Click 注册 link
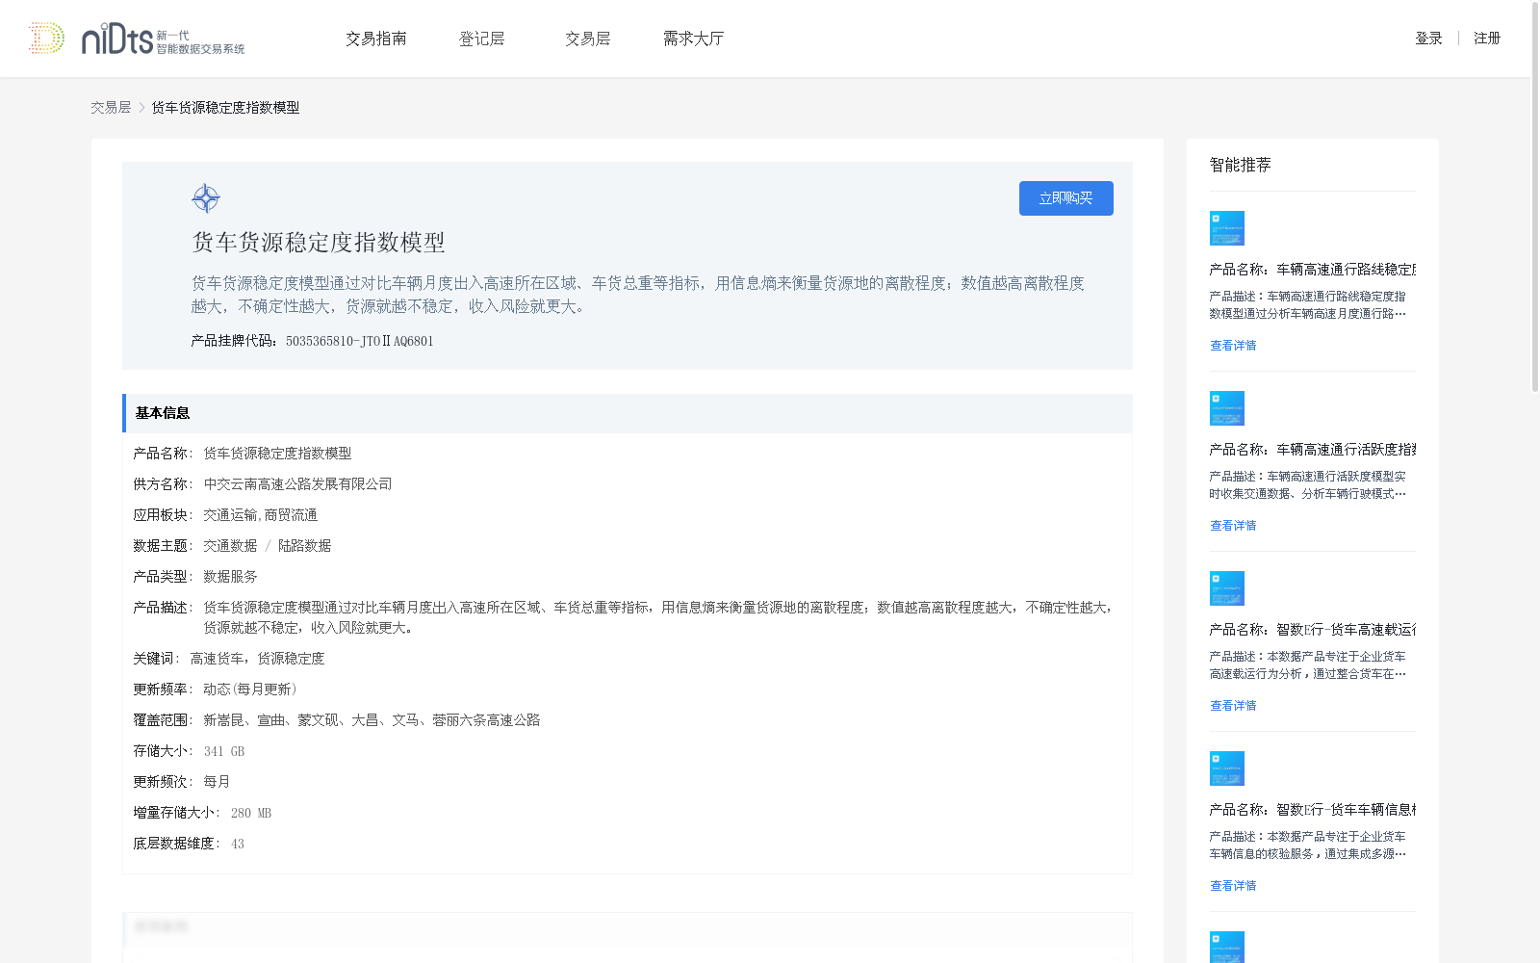1540x963 pixels. [1487, 39]
